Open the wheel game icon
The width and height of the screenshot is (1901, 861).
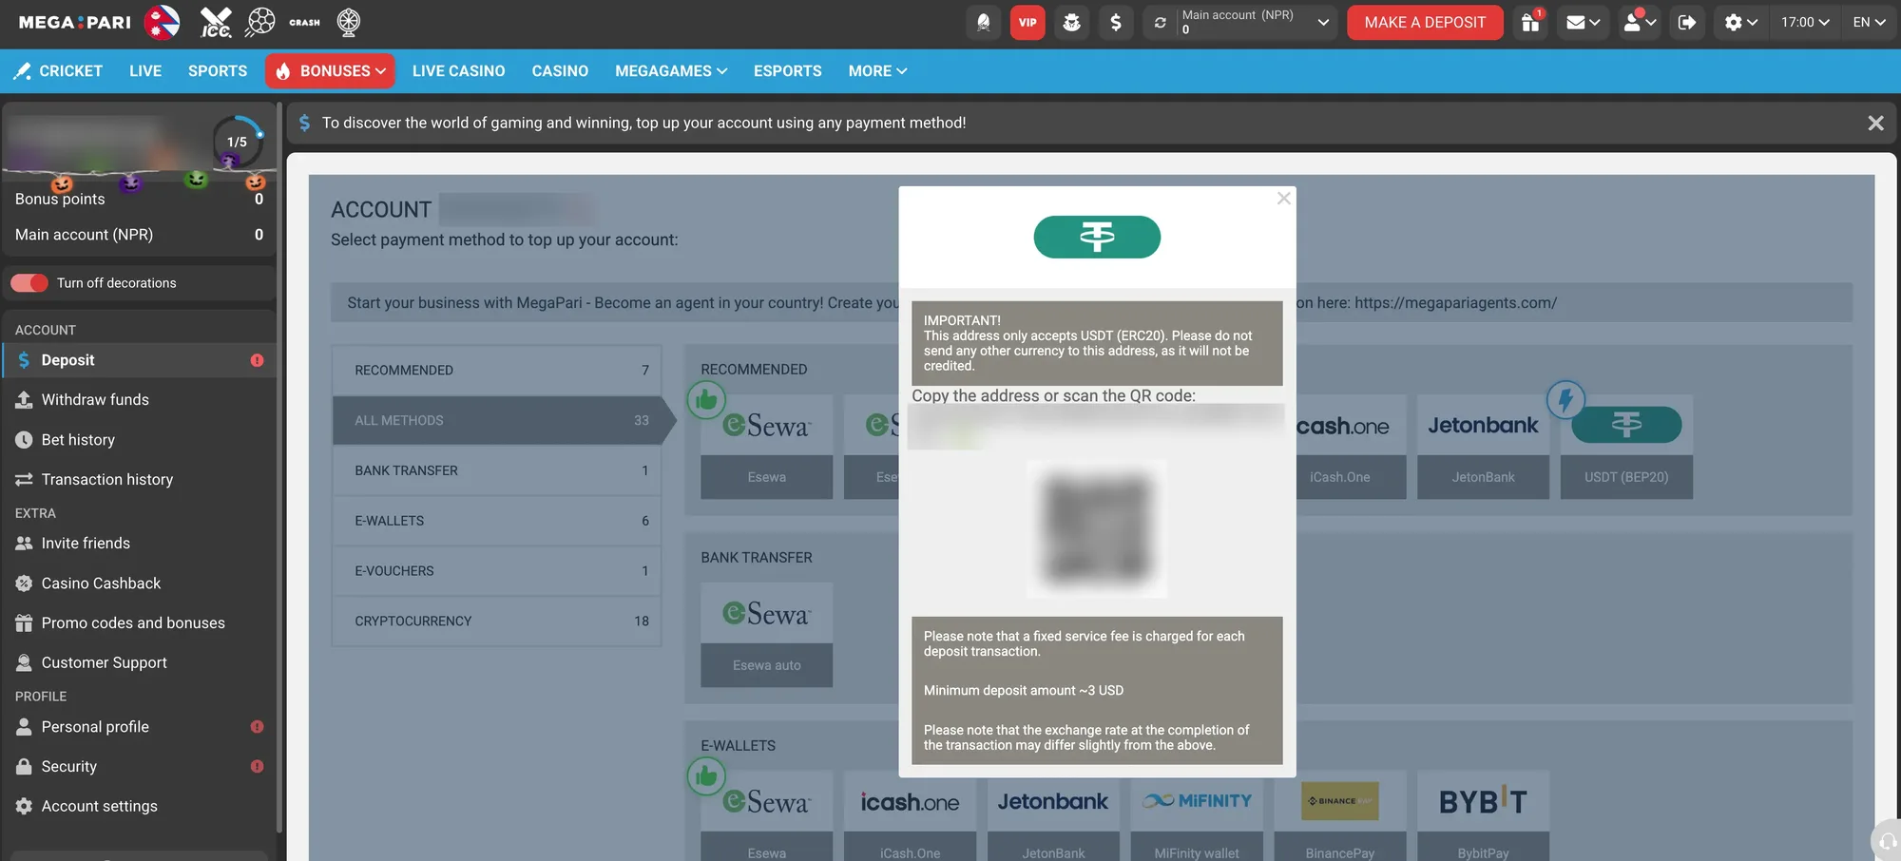[x=349, y=22]
